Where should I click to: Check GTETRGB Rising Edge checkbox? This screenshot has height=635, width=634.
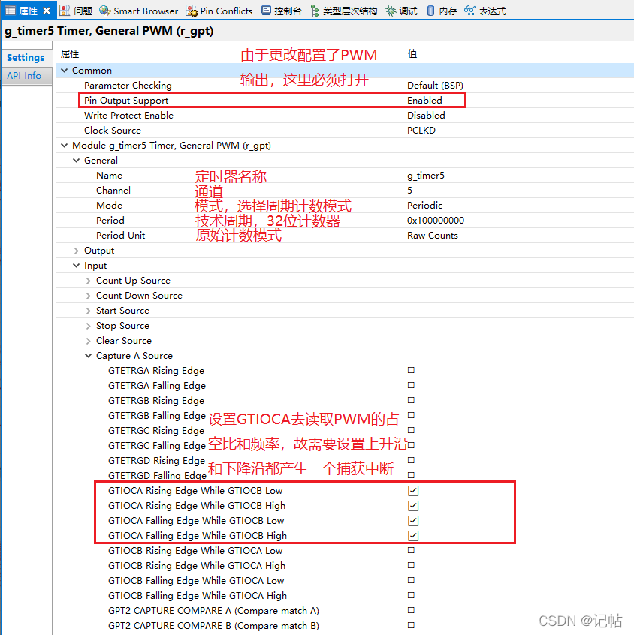coord(411,400)
